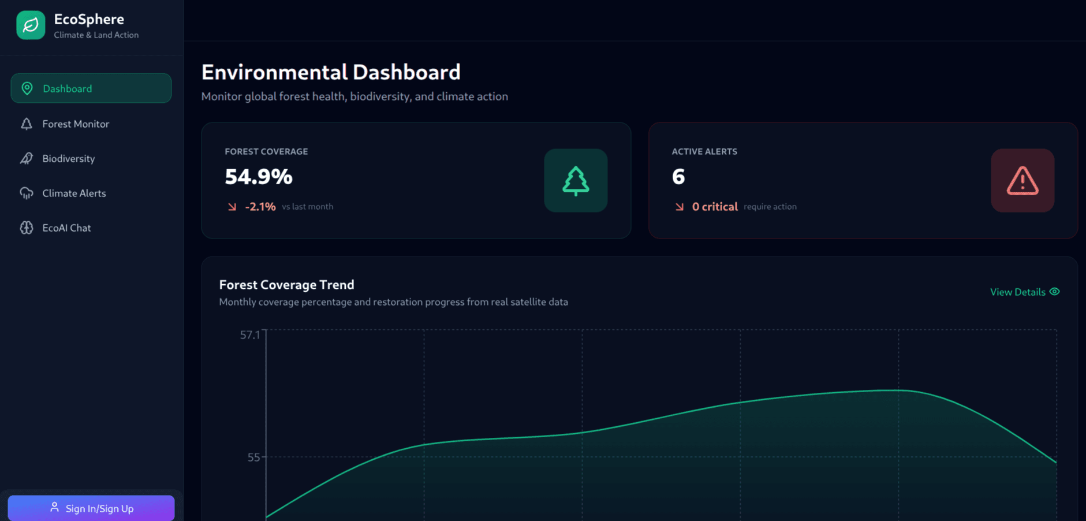Click the red warning triangle icon

click(1022, 181)
